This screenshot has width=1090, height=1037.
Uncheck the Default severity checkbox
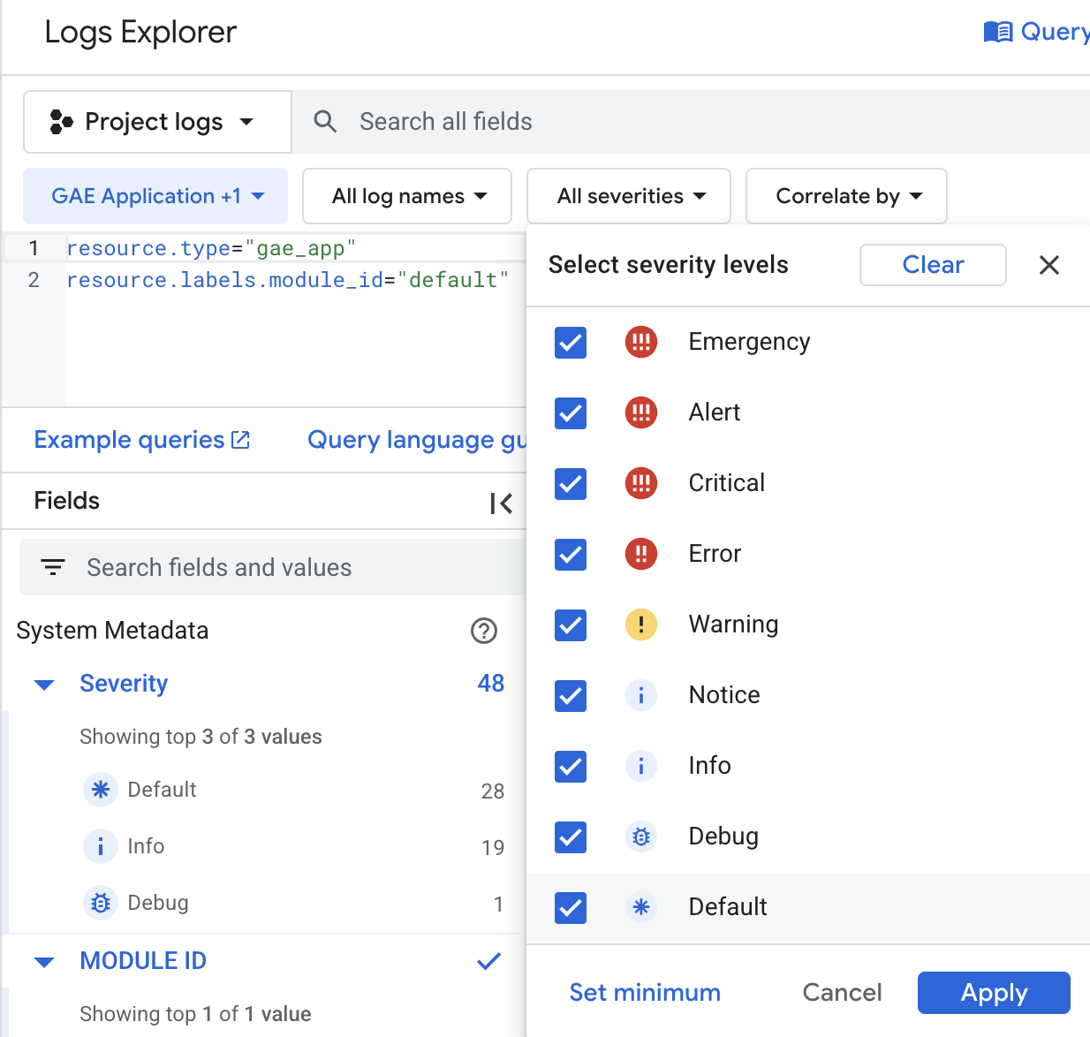tap(571, 907)
